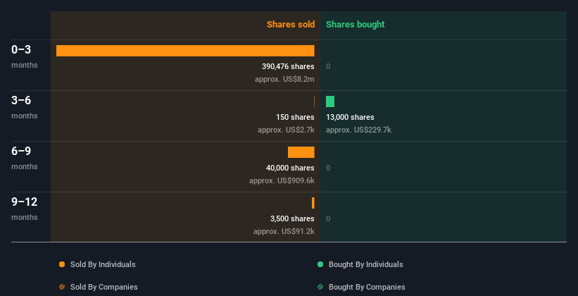Select the Bought By Companies legend label
Viewport: 578px width, 296px height.
pyautogui.click(x=367, y=287)
